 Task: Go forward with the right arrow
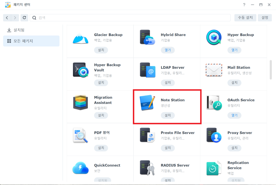(x=15, y=18)
